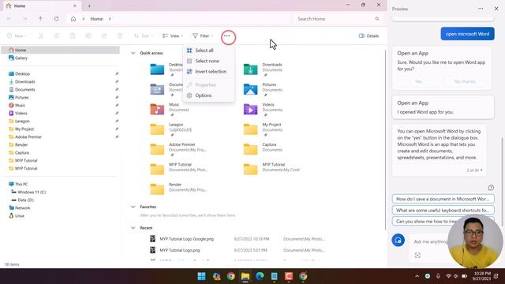Open the Pictures folder icon in Quick access

(x=251, y=89)
